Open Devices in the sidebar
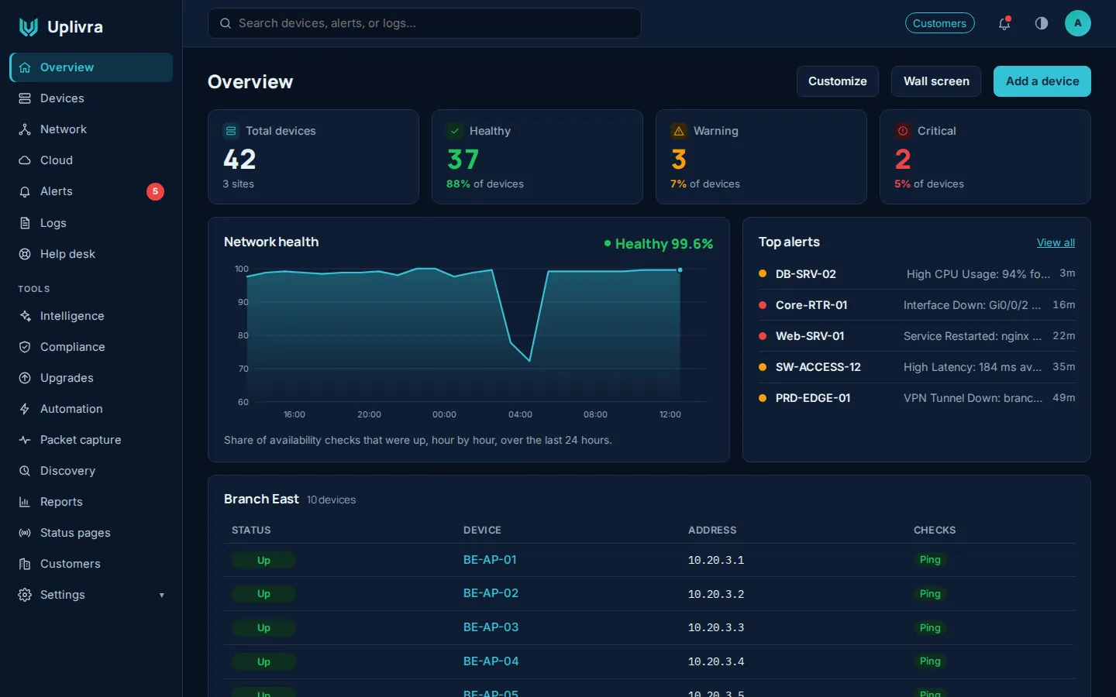This screenshot has height=697, width=1116. click(x=91, y=98)
